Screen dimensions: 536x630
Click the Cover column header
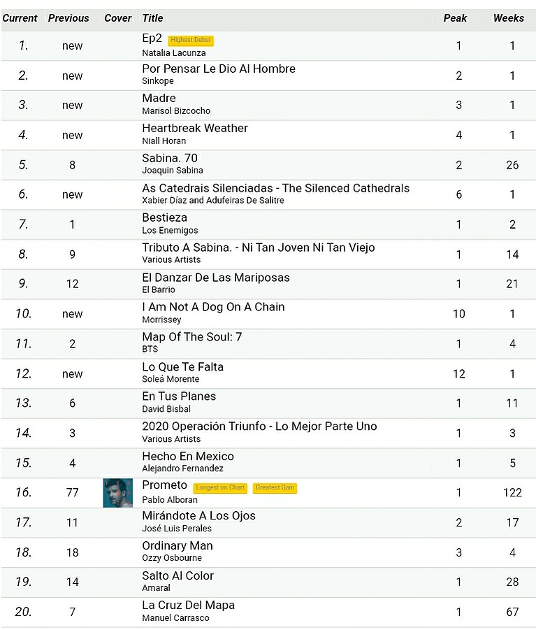pos(117,18)
